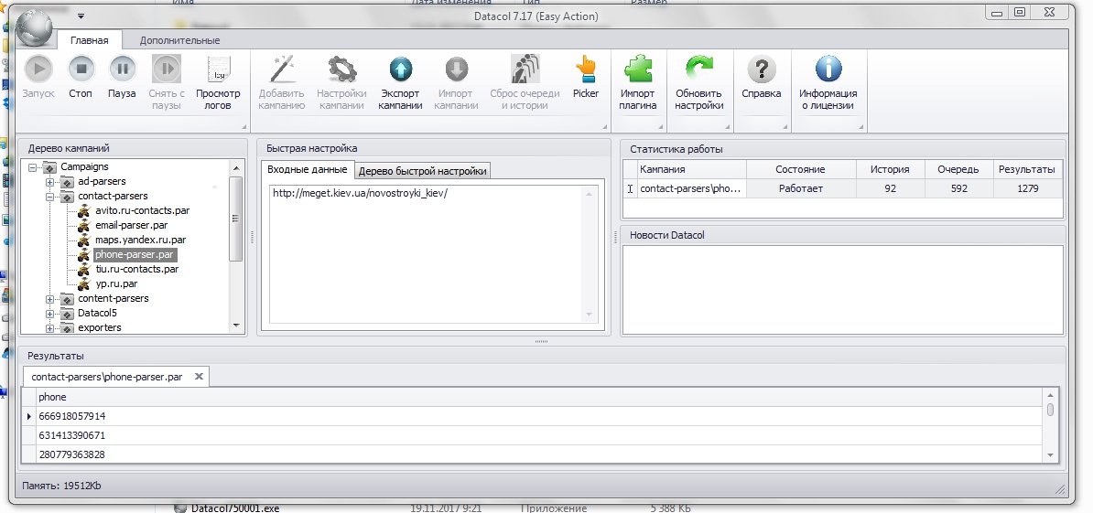Sort by Кампания column header
1093x513 pixels.
(x=691, y=169)
